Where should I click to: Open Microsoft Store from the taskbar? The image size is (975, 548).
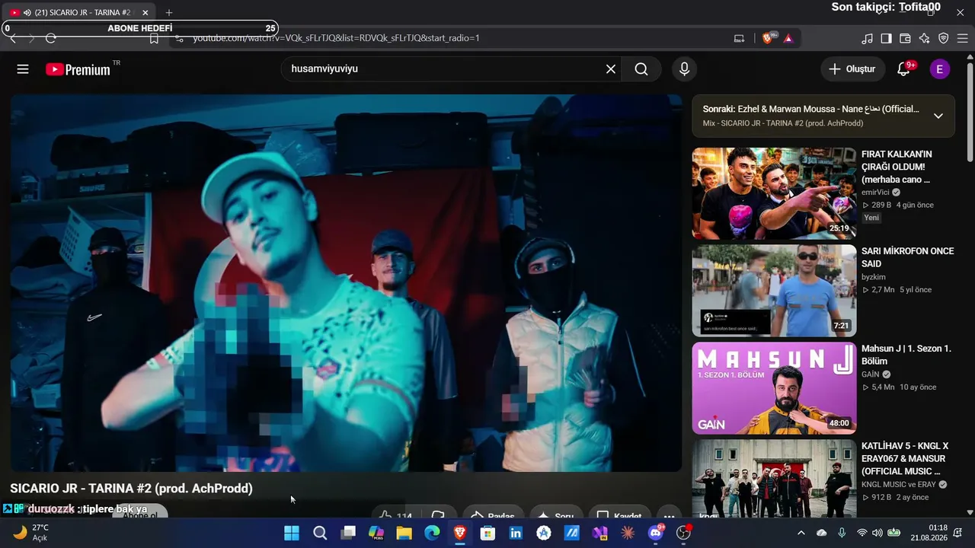[x=487, y=533]
